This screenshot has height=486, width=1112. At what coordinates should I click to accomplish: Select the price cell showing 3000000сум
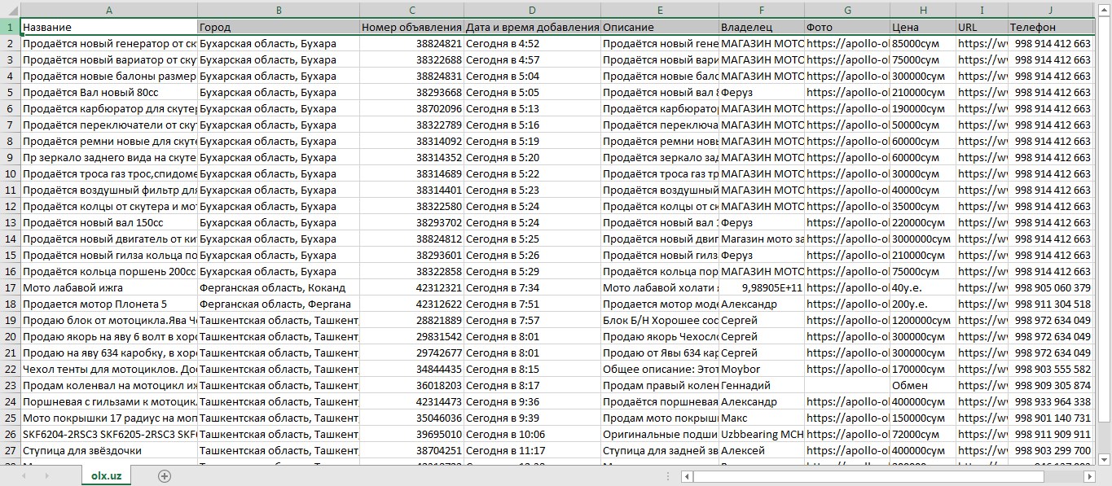click(922, 239)
